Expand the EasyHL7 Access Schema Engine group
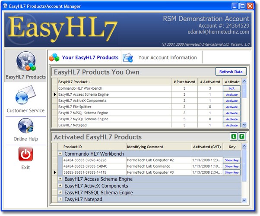 (x=60, y=179)
